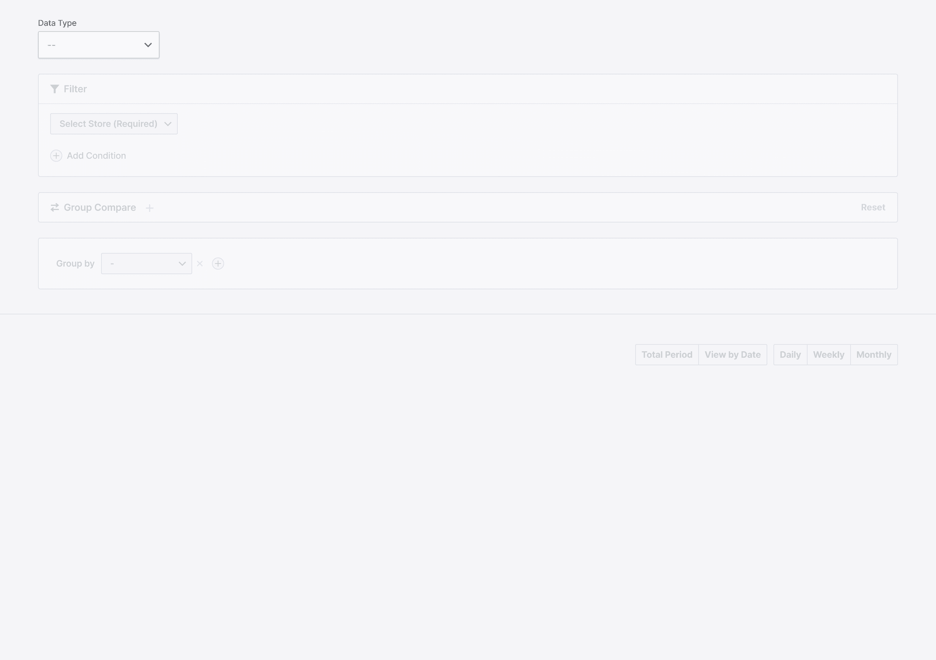
Task: Select the Monthly interval option
Action: (873, 354)
